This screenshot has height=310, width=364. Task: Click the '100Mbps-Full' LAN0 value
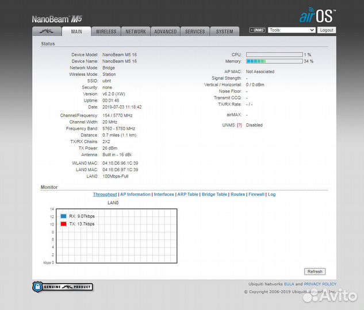(x=116, y=176)
